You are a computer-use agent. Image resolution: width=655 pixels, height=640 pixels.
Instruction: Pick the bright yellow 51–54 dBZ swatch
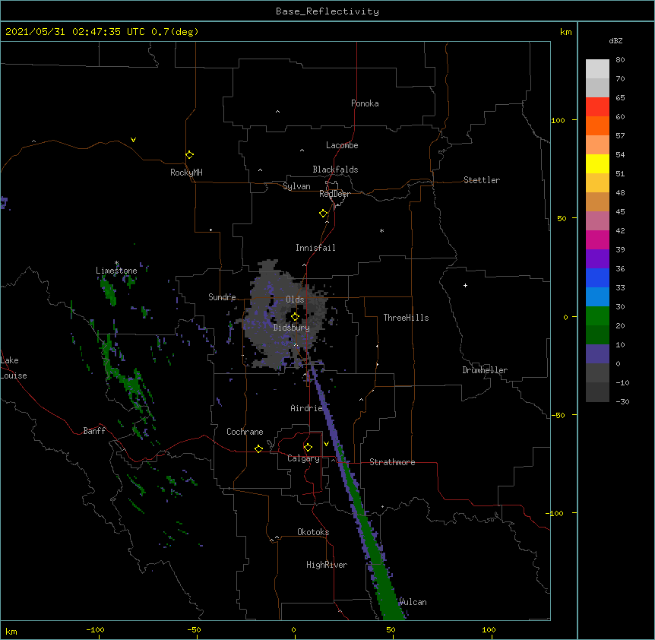pos(597,163)
